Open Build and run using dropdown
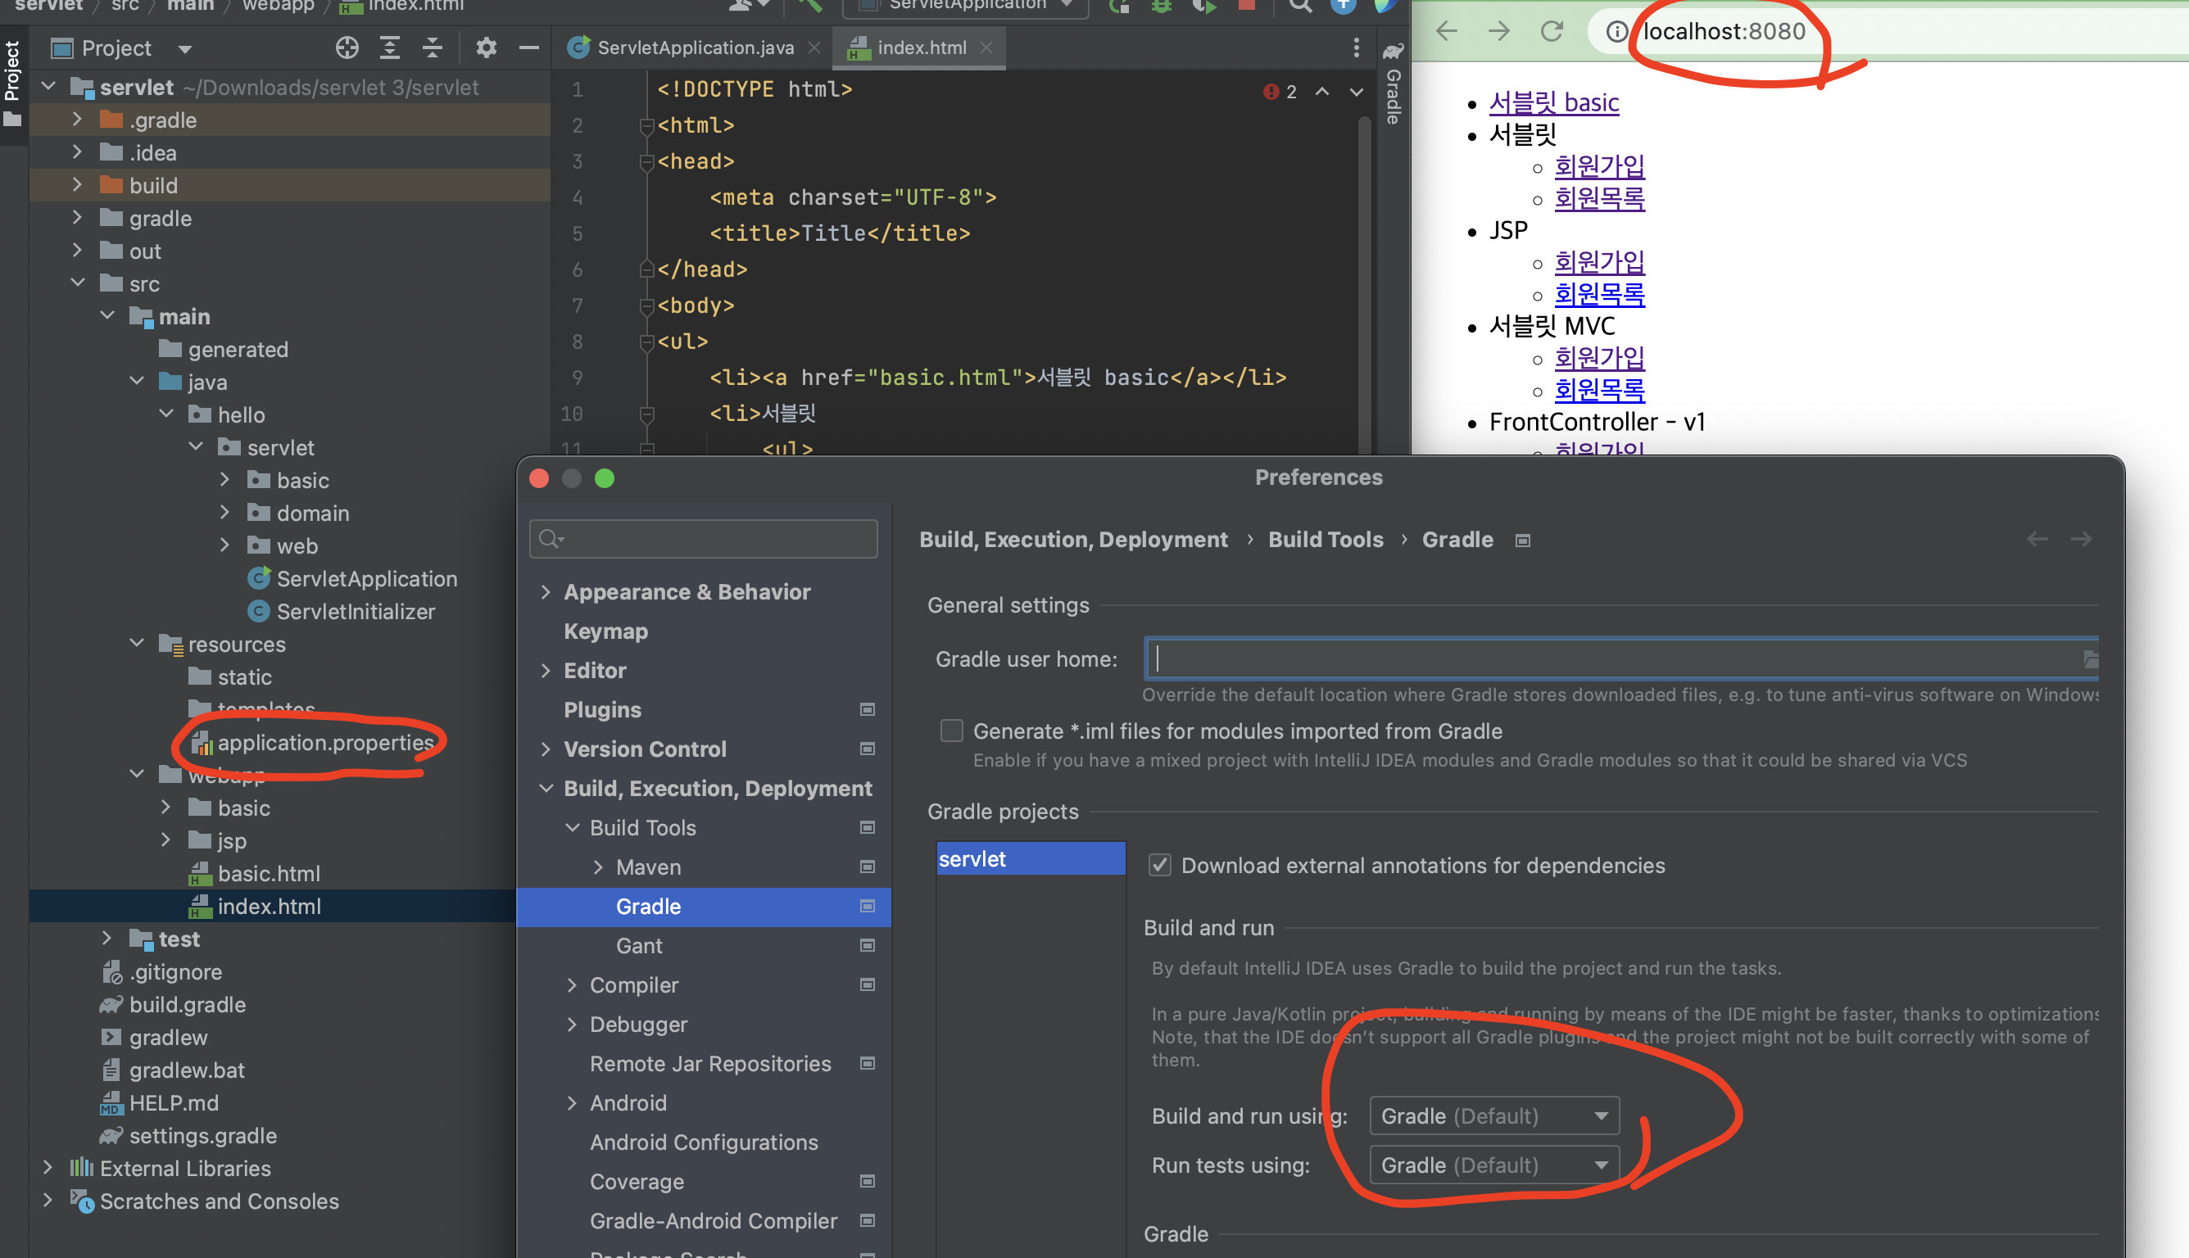The image size is (2189, 1258). 1493,1115
